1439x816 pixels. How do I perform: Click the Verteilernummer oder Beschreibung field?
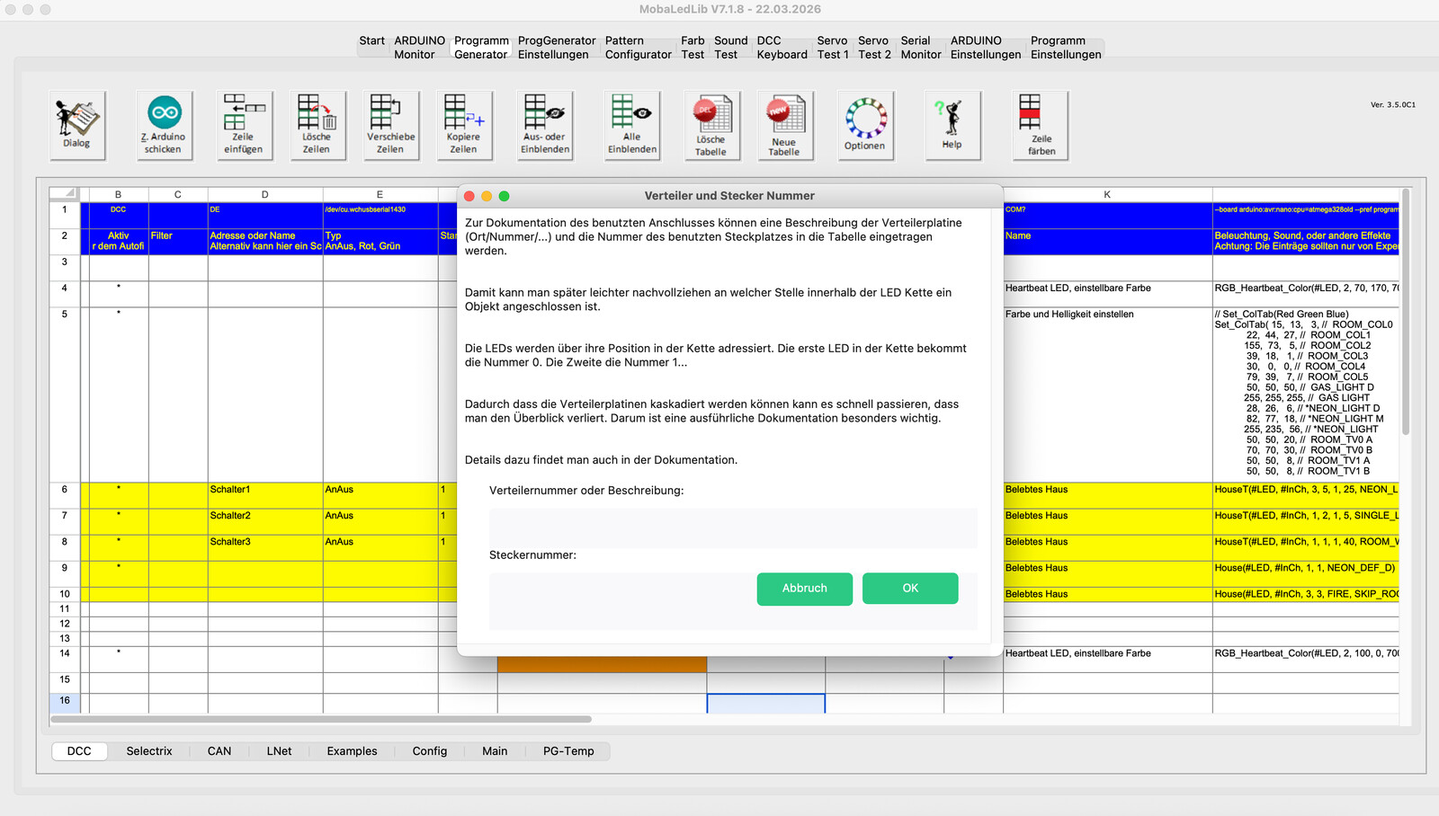732,528
